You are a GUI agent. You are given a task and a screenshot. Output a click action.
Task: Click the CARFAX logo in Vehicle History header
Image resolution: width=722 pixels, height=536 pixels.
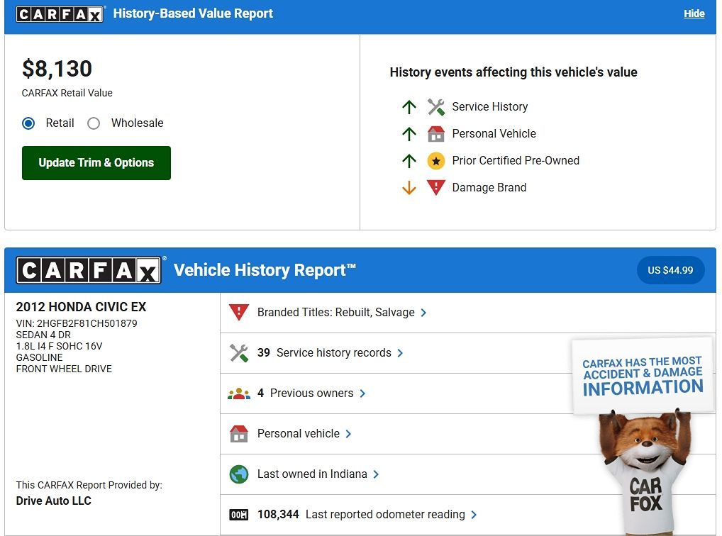[x=89, y=270]
